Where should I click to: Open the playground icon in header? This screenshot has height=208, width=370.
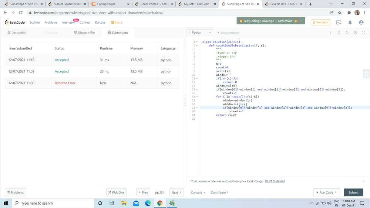[339, 23]
